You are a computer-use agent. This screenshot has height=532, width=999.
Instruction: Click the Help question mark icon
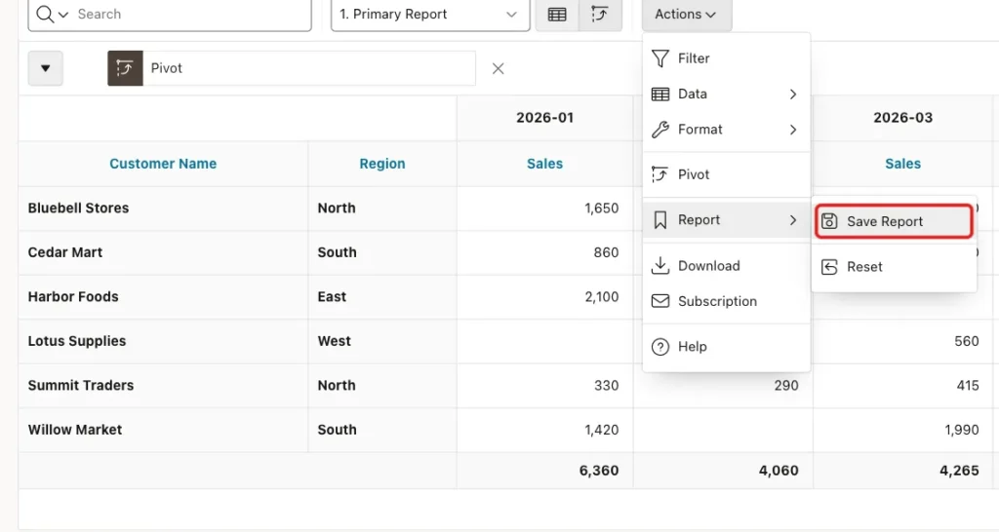pyautogui.click(x=660, y=347)
